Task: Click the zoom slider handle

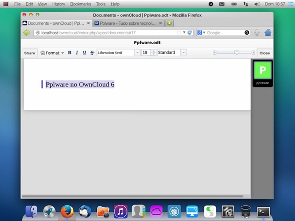Action: 237,53
